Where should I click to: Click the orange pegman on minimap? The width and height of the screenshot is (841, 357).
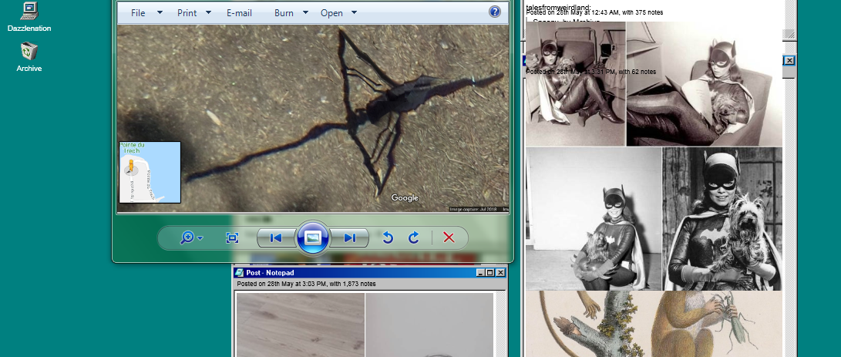(130, 166)
